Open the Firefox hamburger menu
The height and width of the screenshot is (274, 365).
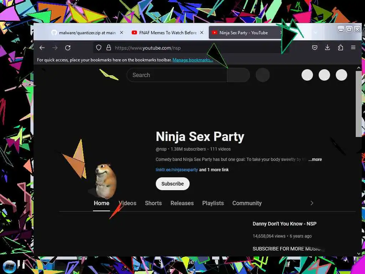(353, 47)
